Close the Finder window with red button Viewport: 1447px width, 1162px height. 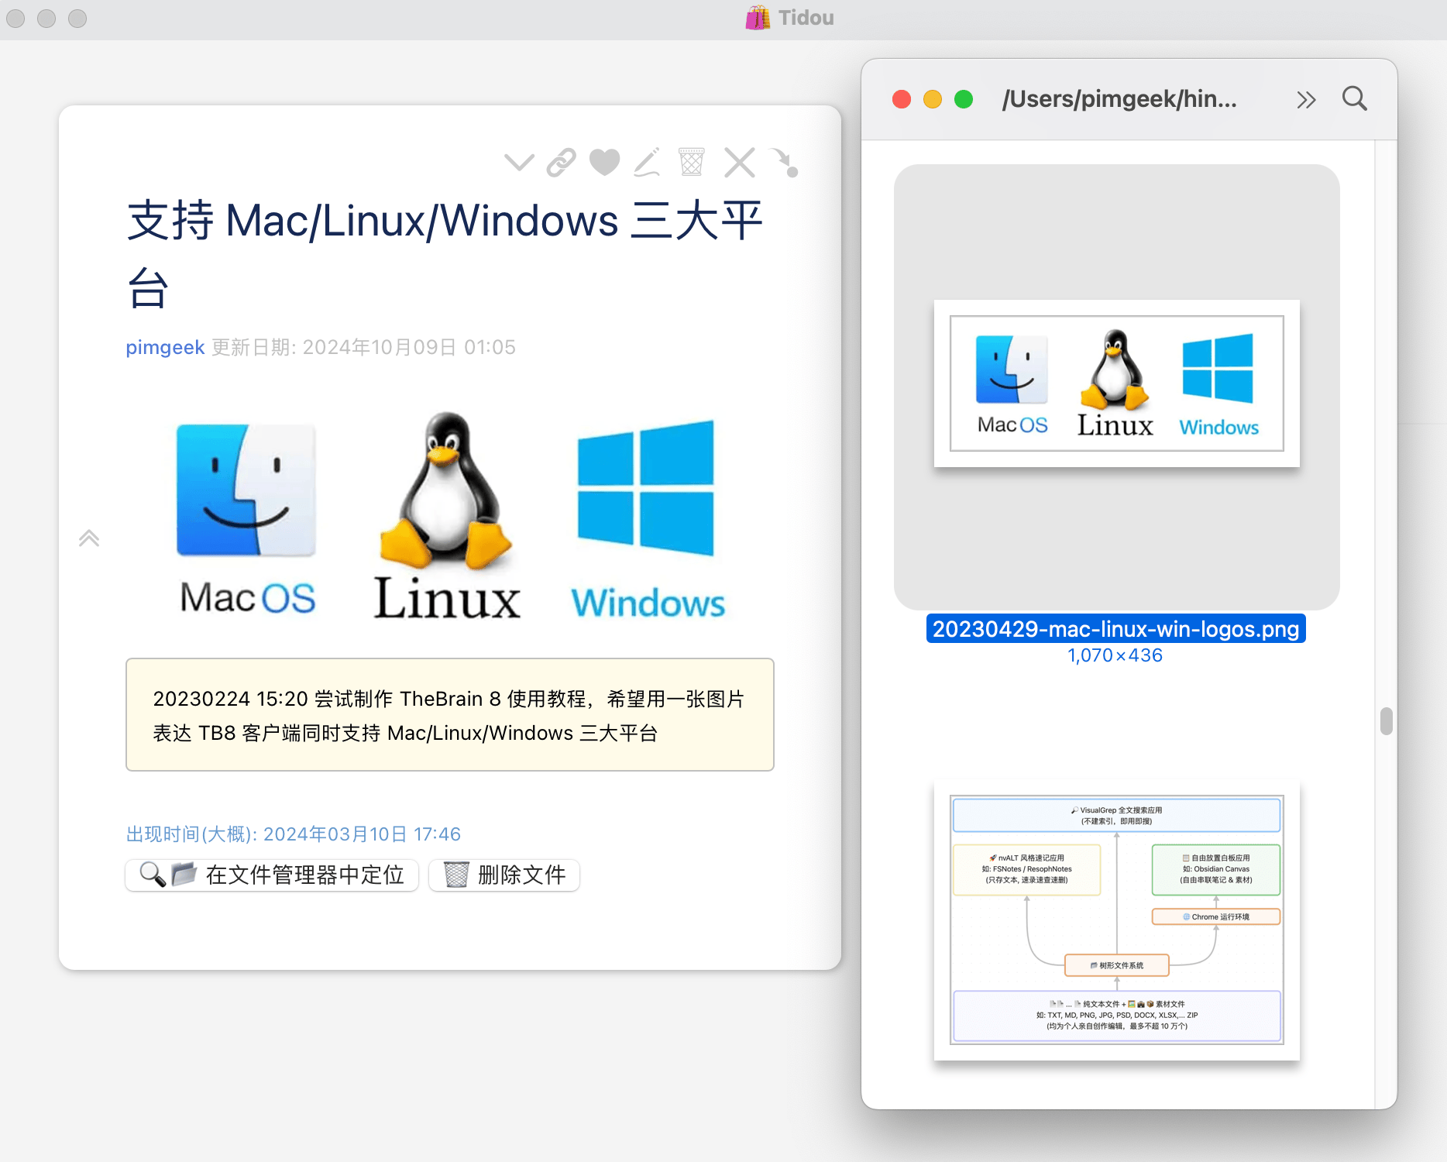pos(902,99)
